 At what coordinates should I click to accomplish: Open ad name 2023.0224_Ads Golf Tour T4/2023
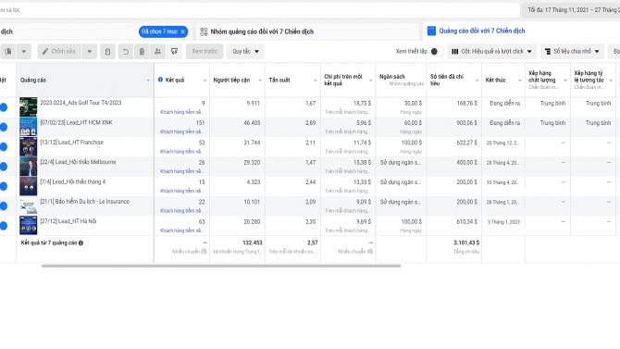pos(81,103)
